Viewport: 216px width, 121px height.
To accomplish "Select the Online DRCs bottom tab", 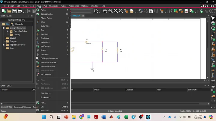I will click(x=6, y=107).
